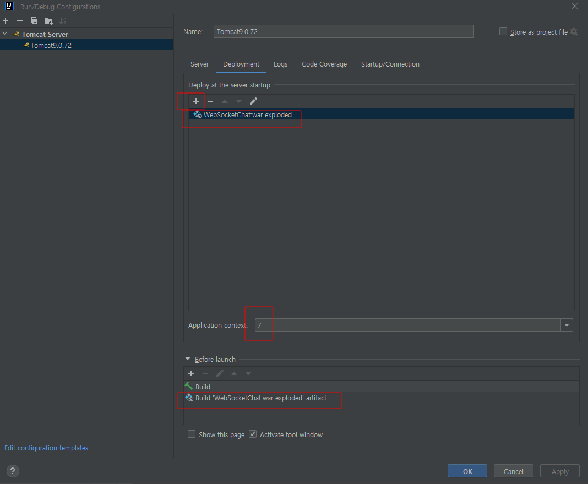
Task: Edit Before launch task pencil icon
Action: (x=220, y=373)
